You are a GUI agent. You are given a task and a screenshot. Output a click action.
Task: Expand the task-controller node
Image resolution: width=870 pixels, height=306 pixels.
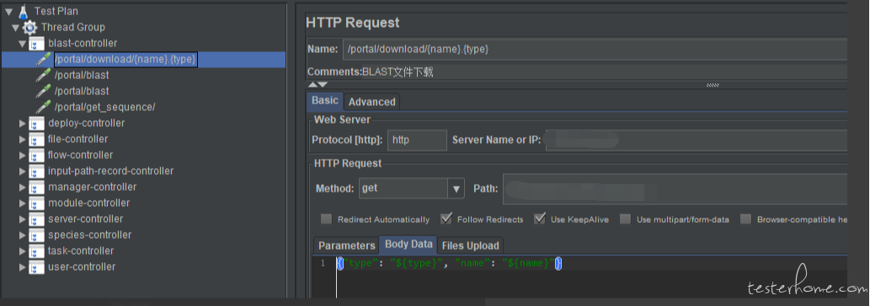[22, 251]
